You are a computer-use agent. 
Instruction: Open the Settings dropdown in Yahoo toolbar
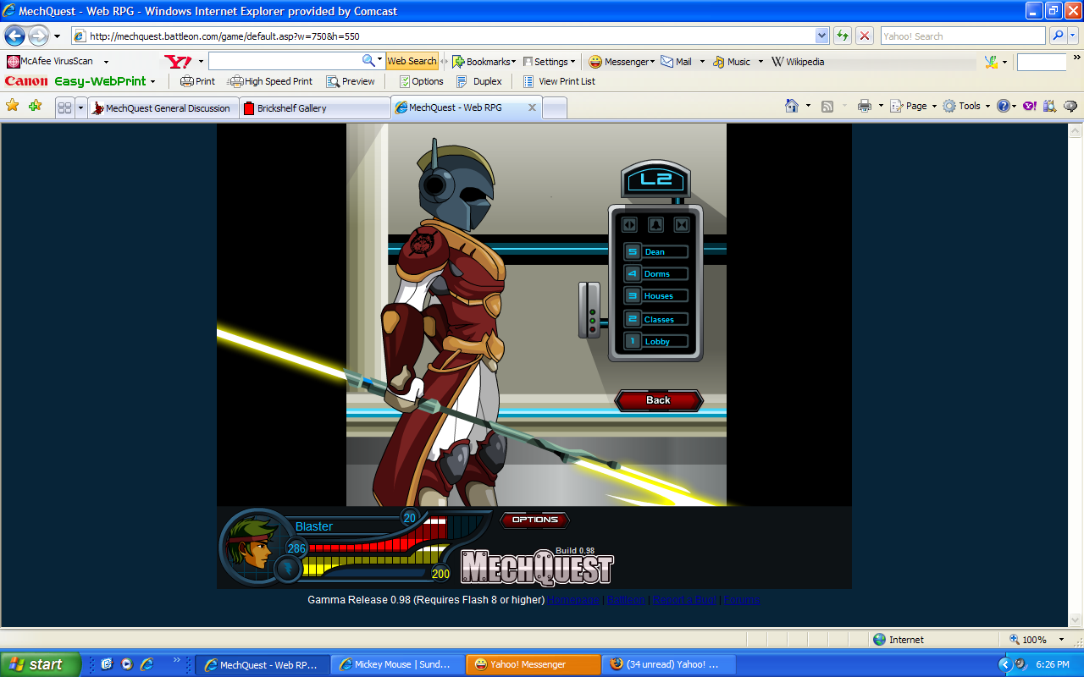[x=549, y=61]
